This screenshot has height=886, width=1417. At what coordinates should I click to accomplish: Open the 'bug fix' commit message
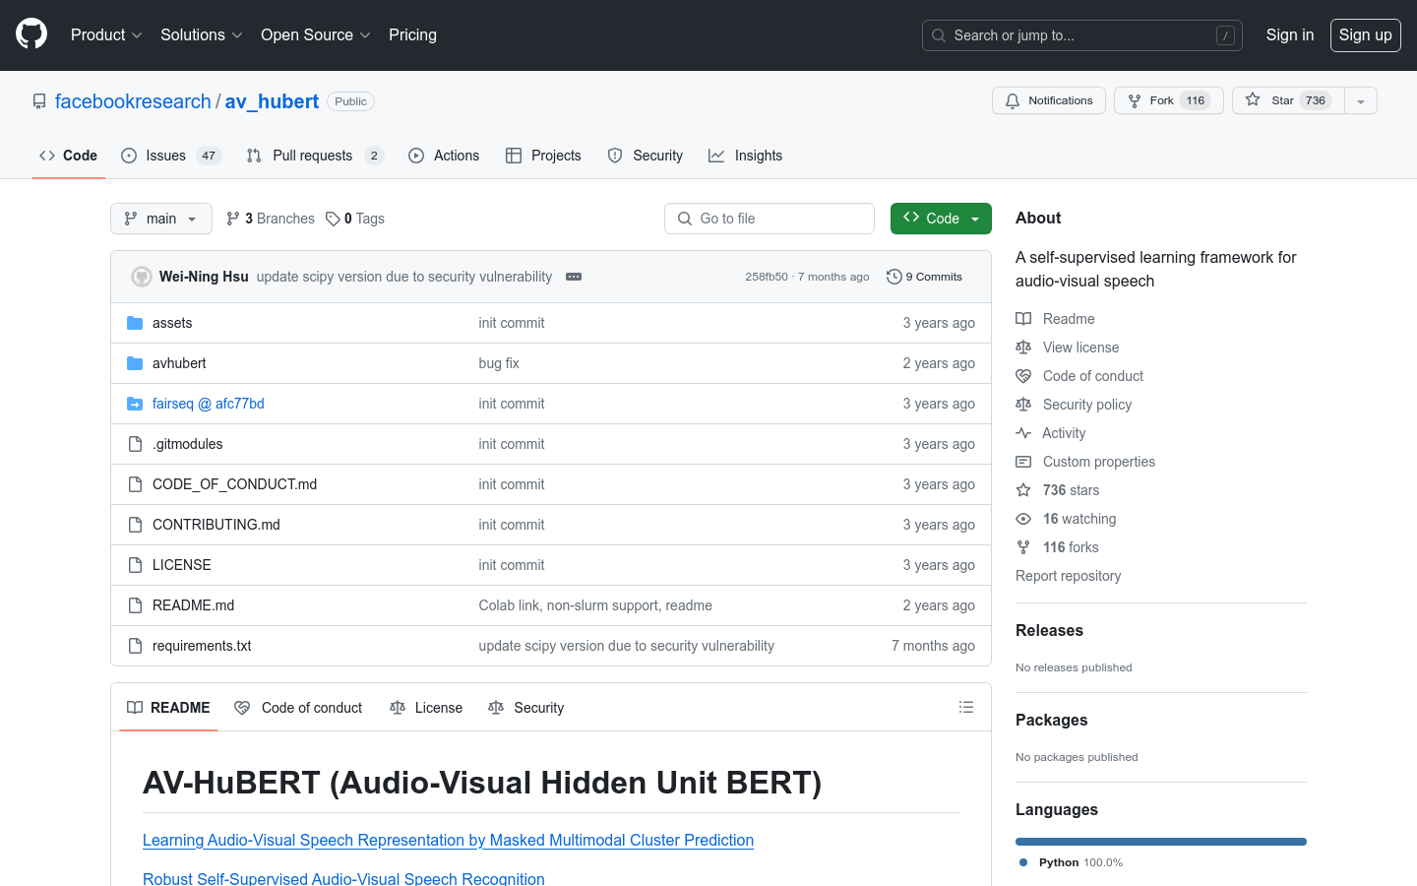point(499,363)
